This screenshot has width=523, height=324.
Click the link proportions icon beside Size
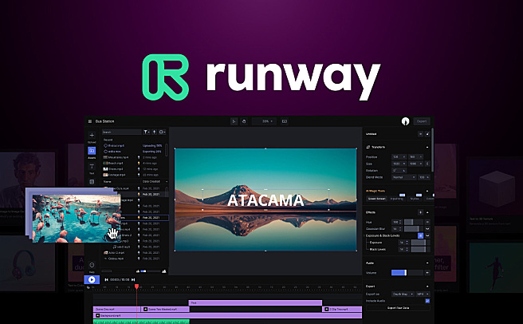pyautogui.click(x=428, y=164)
